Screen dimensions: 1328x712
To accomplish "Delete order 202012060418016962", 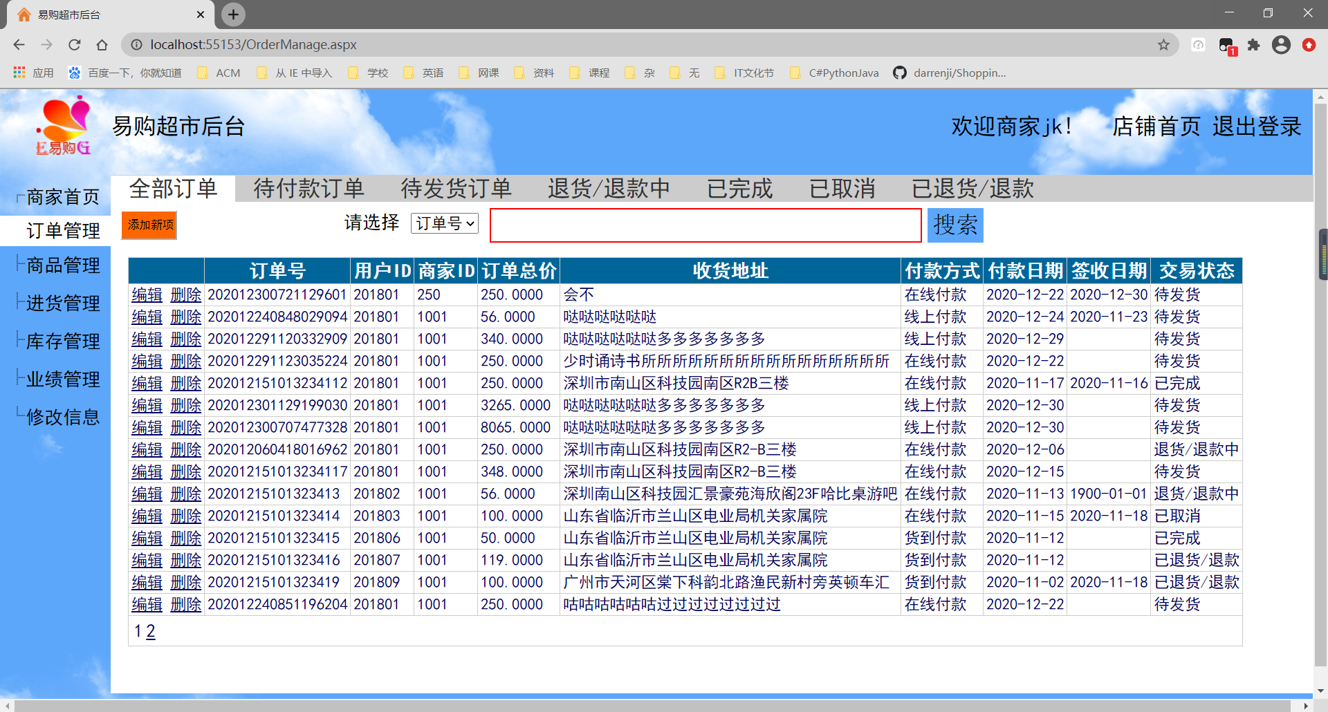I will (186, 450).
